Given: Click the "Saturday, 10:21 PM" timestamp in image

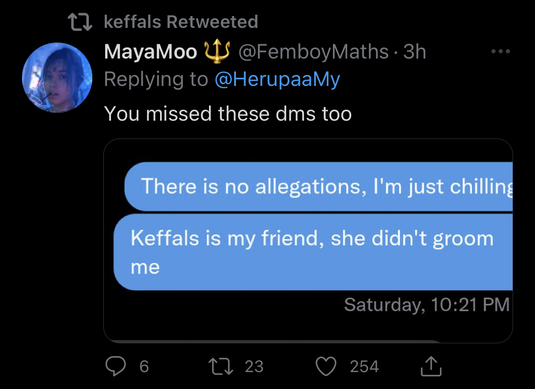Looking at the screenshot, I should point(427,304).
